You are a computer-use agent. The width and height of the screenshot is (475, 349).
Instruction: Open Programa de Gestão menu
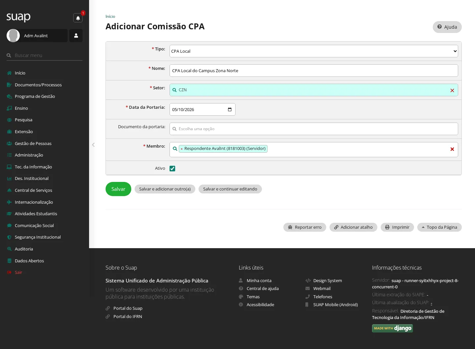click(35, 97)
